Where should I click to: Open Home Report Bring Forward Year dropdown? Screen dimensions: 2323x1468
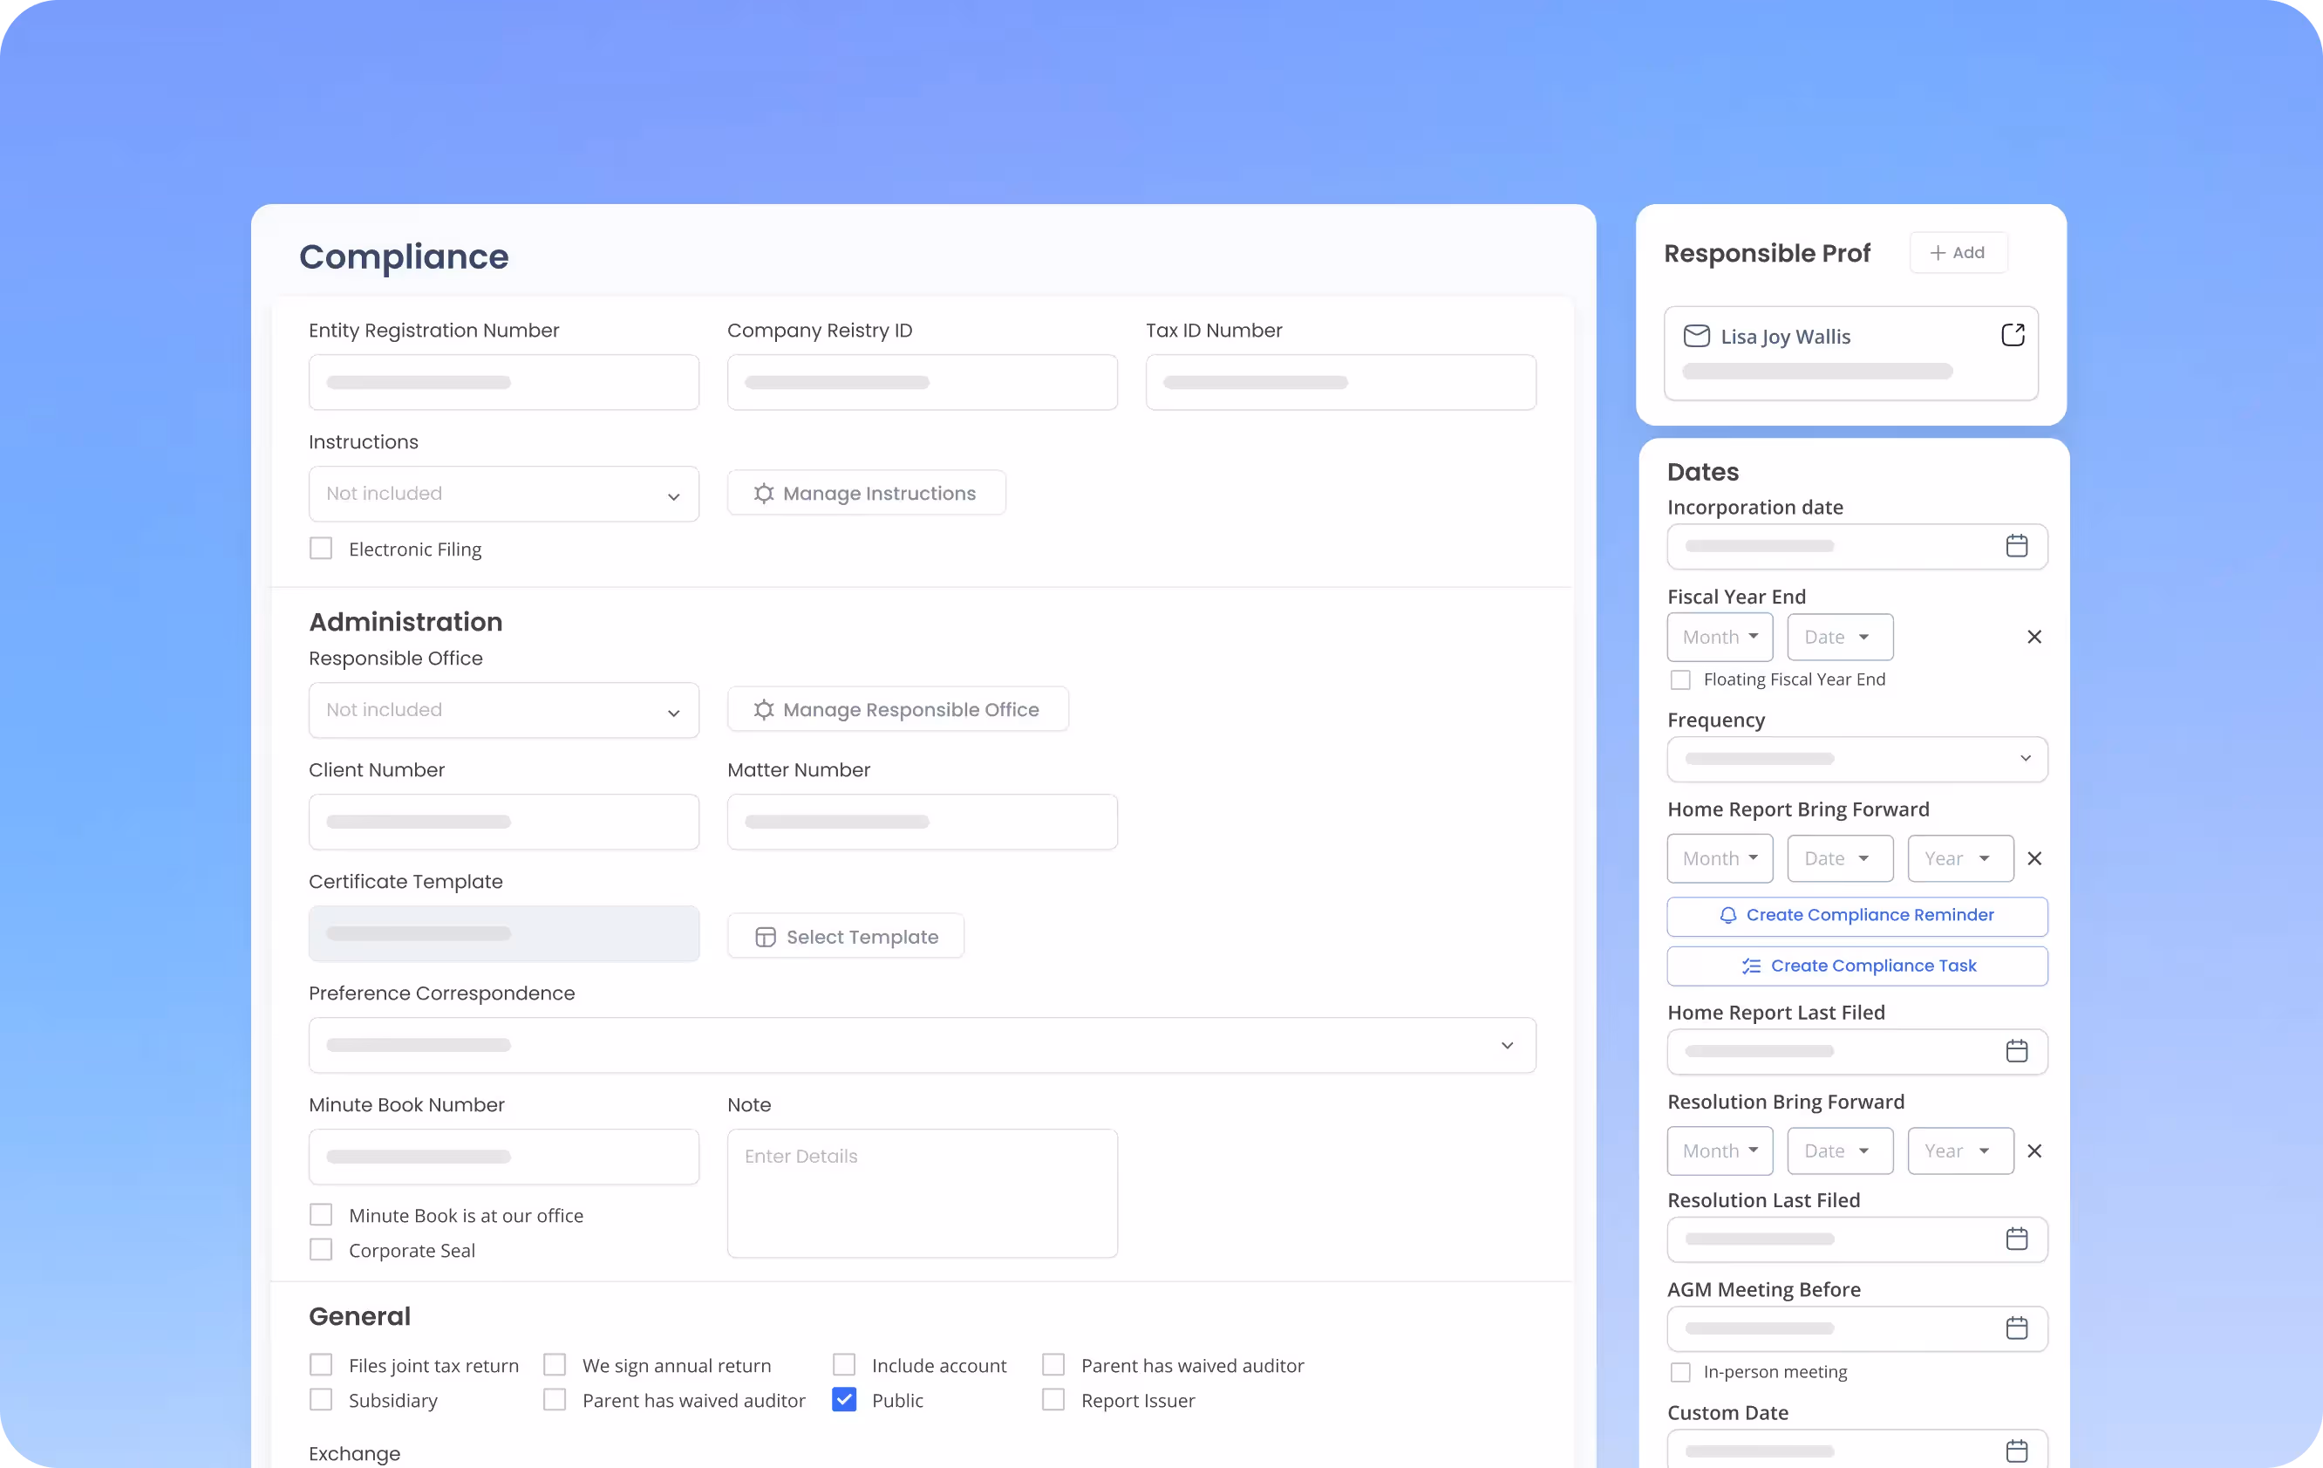[1959, 858]
